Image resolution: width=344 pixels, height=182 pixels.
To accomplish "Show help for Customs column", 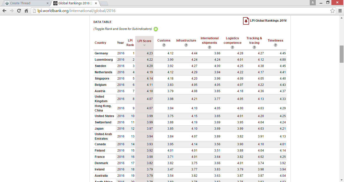I will [164, 45].
